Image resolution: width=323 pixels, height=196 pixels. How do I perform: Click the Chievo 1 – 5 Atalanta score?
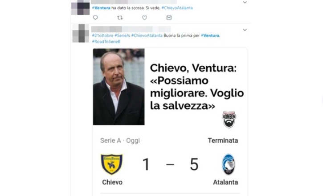[170, 164]
